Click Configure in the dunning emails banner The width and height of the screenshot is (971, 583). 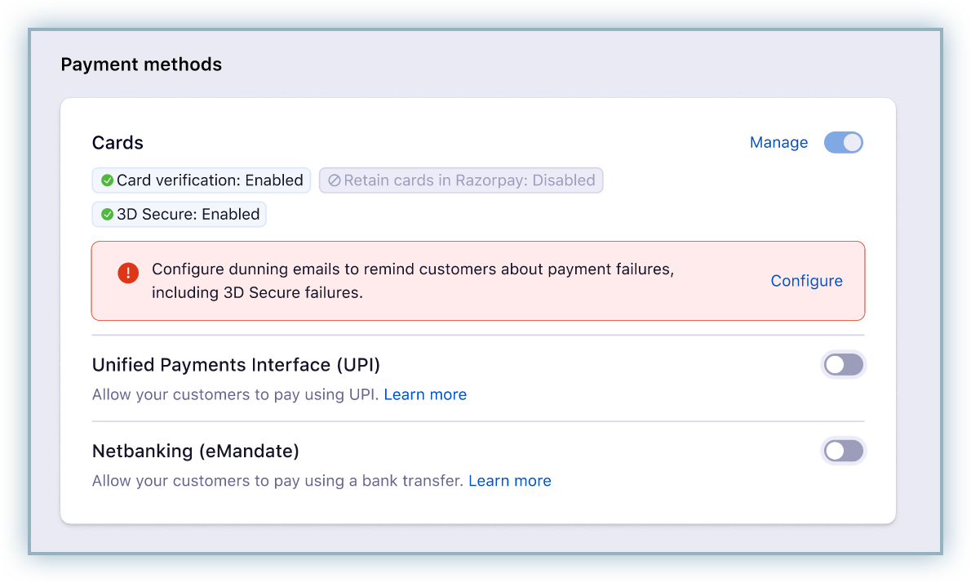[x=806, y=281]
